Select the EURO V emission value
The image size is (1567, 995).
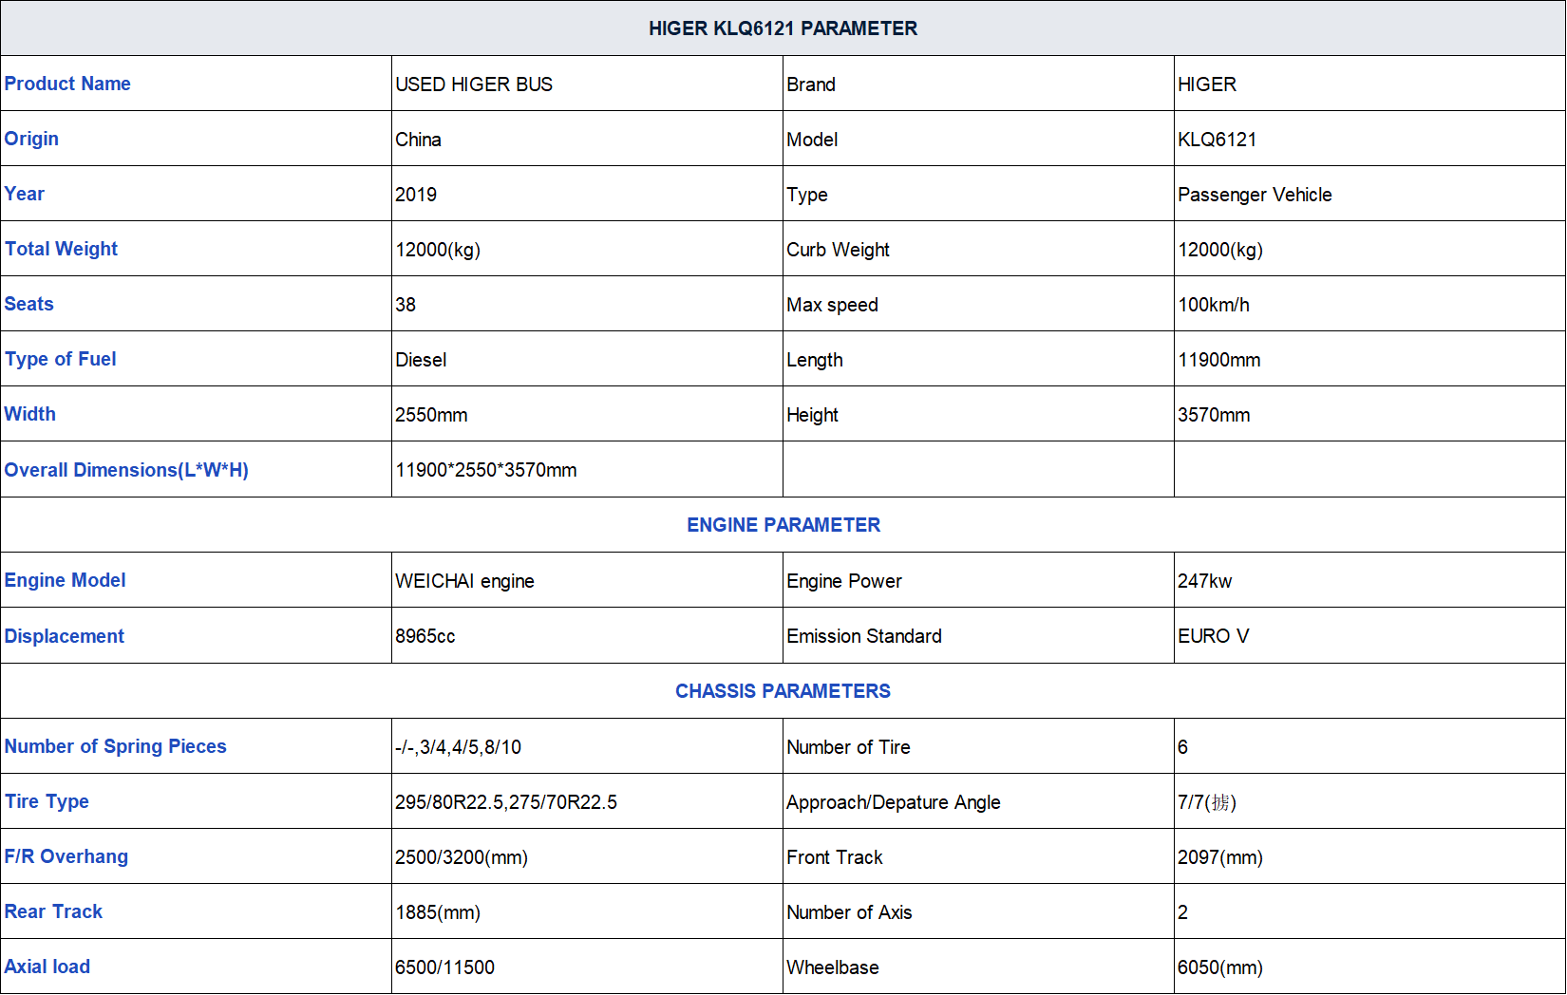coord(1213,636)
